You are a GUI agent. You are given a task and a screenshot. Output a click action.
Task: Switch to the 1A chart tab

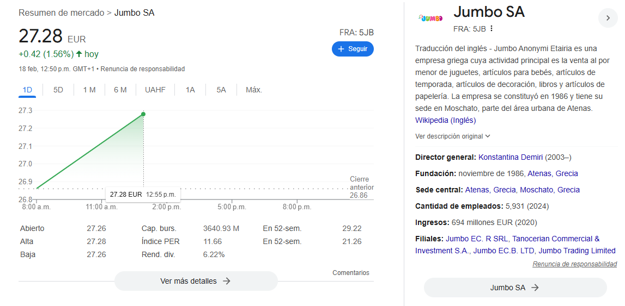click(x=190, y=90)
